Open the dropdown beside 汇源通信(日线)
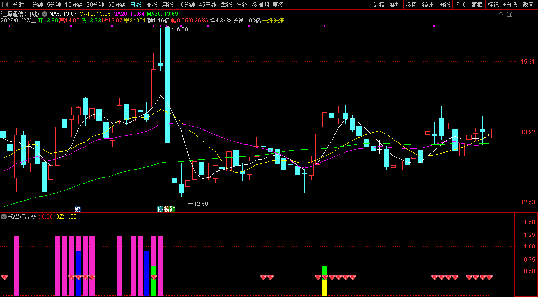 pyautogui.click(x=44, y=14)
